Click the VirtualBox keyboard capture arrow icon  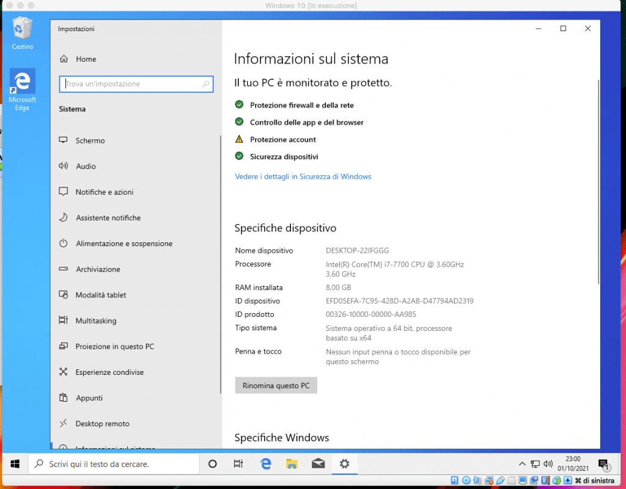[x=568, y=480]
